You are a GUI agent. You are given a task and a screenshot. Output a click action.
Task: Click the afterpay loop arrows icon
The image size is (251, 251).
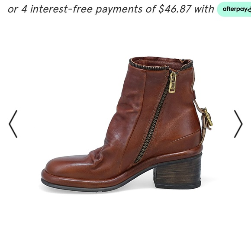pyautogui.click(x=249, y=10)
